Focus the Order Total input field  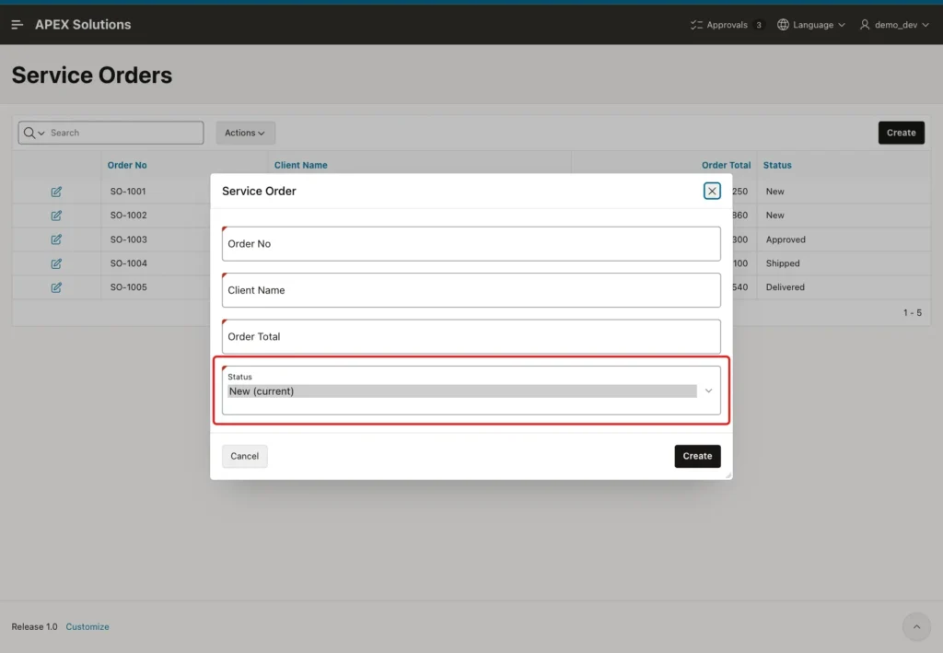click(471, 336)
